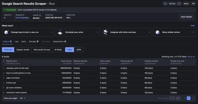The image size is (198, 104).
Task: Click the cube icon for starting new run
Action: coord(6,32)
